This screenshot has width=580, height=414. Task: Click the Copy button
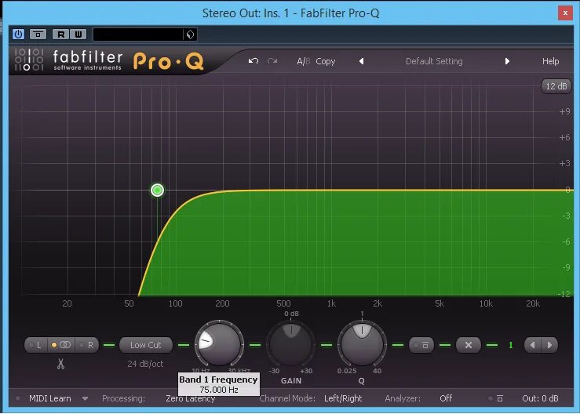pos(326,61)
